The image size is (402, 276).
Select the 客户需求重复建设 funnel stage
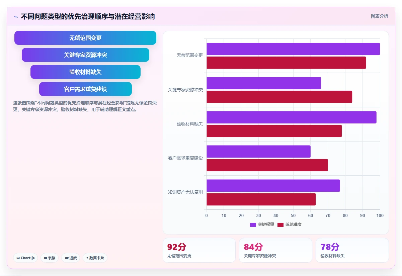point(85,89)
